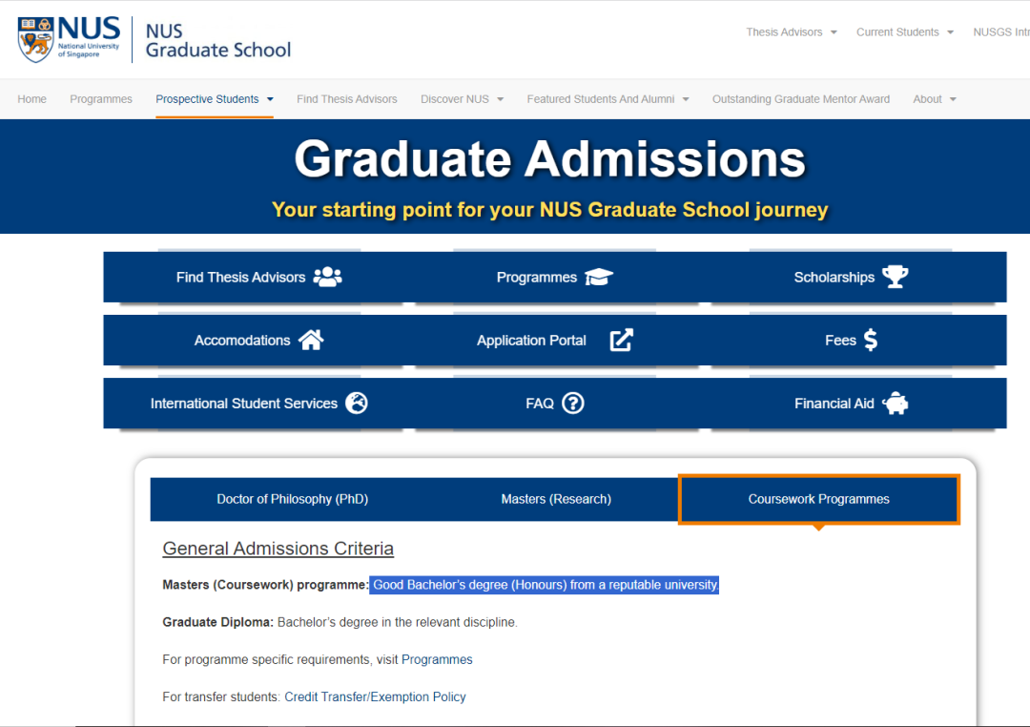Click the external link icon on Application Portal
1030x727 pixels.
click(621, 340)
